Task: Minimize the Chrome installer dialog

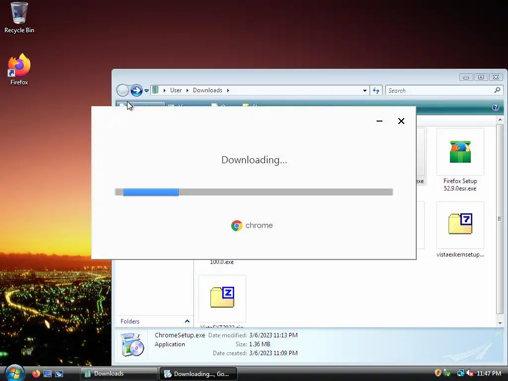Action: coord(380,121)
